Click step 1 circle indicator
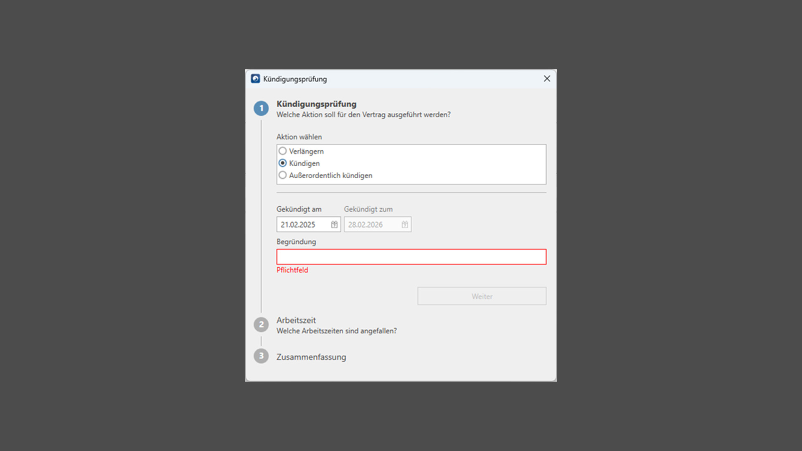The height and width of the screenshot is (451, 802). tap(261, 109)
